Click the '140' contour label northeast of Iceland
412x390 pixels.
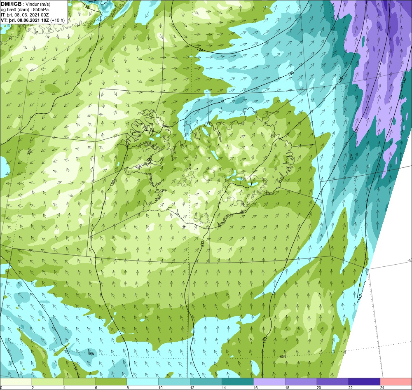click(x=356, y=129)
